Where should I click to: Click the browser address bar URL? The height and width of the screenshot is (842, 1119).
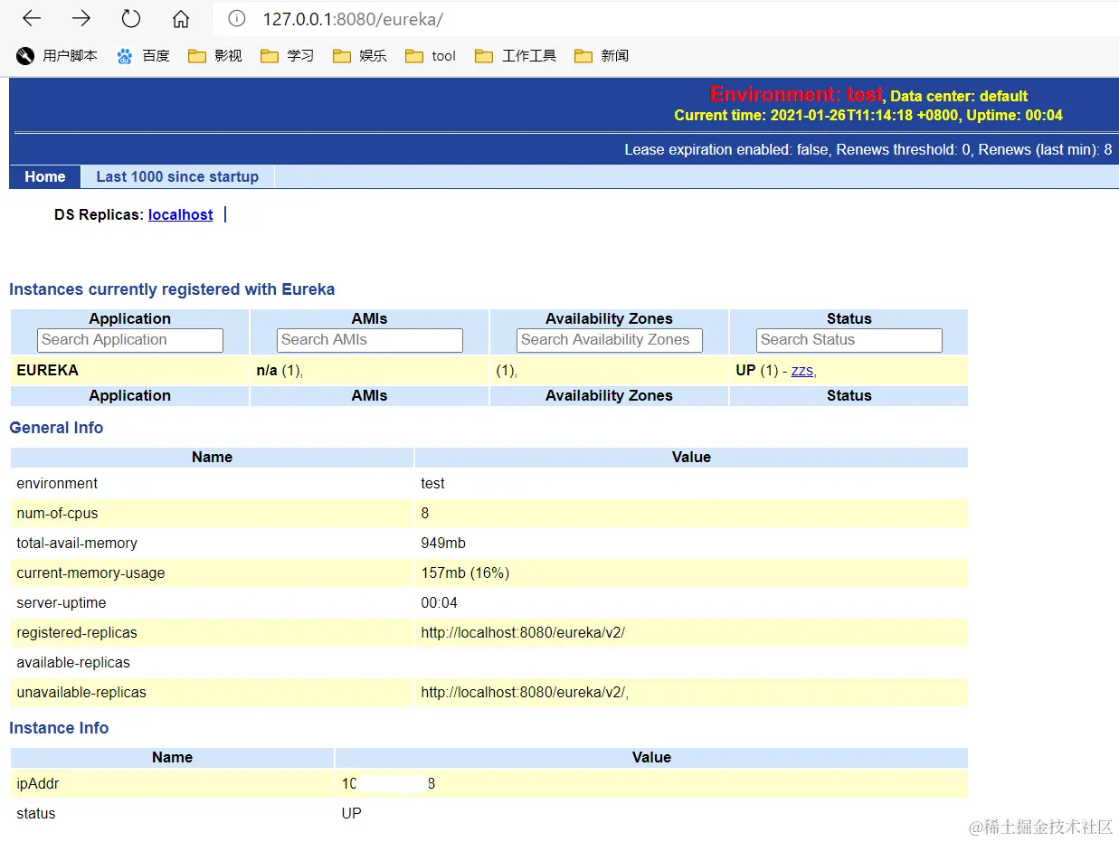tap(353, 19)
